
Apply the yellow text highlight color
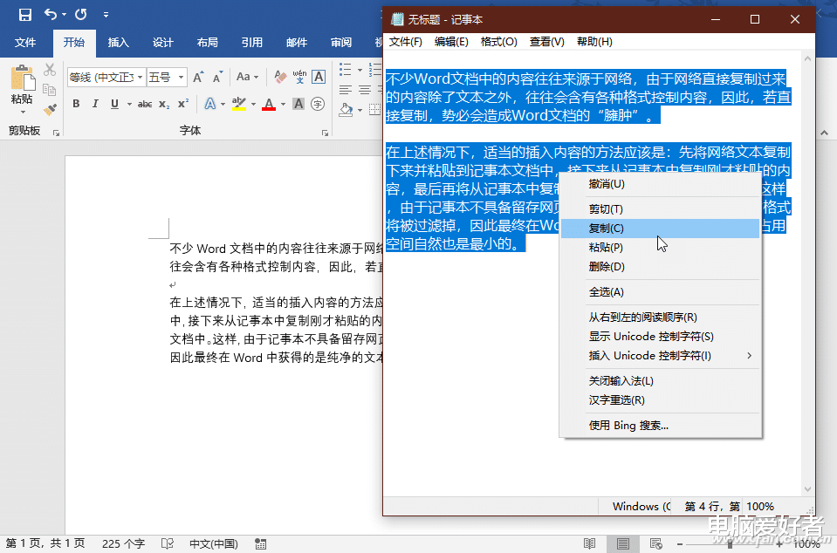pyautogui.click(x=239, y=104)
